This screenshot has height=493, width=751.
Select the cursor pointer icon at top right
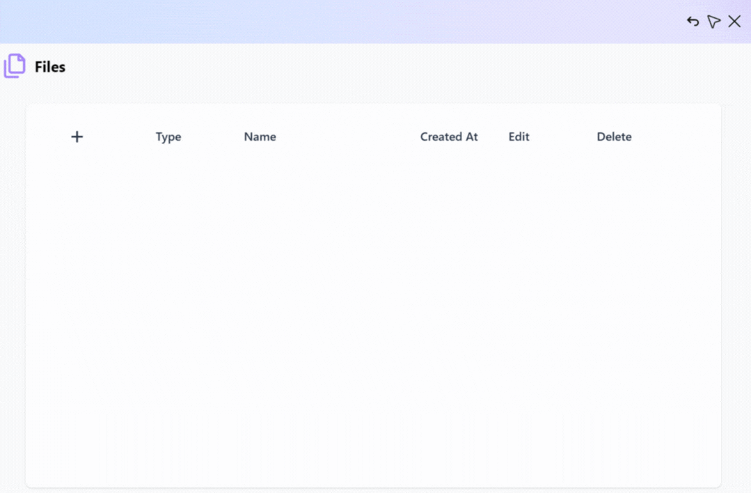click(713, 22)
